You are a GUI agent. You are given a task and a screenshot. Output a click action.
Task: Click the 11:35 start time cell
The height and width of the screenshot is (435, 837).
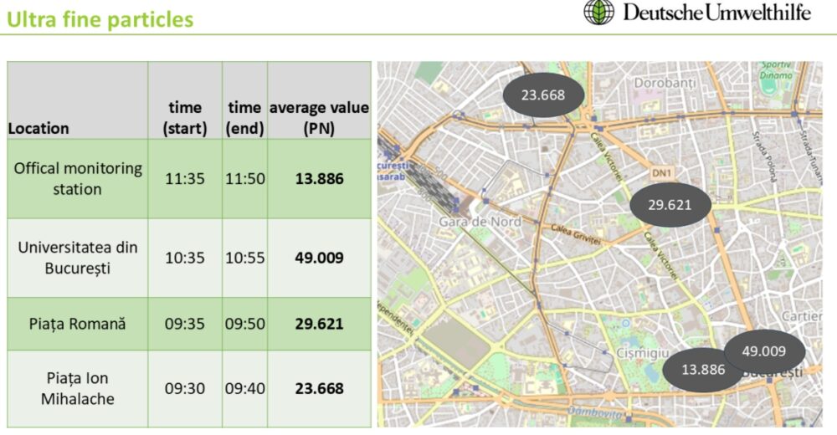pos(185,179)
